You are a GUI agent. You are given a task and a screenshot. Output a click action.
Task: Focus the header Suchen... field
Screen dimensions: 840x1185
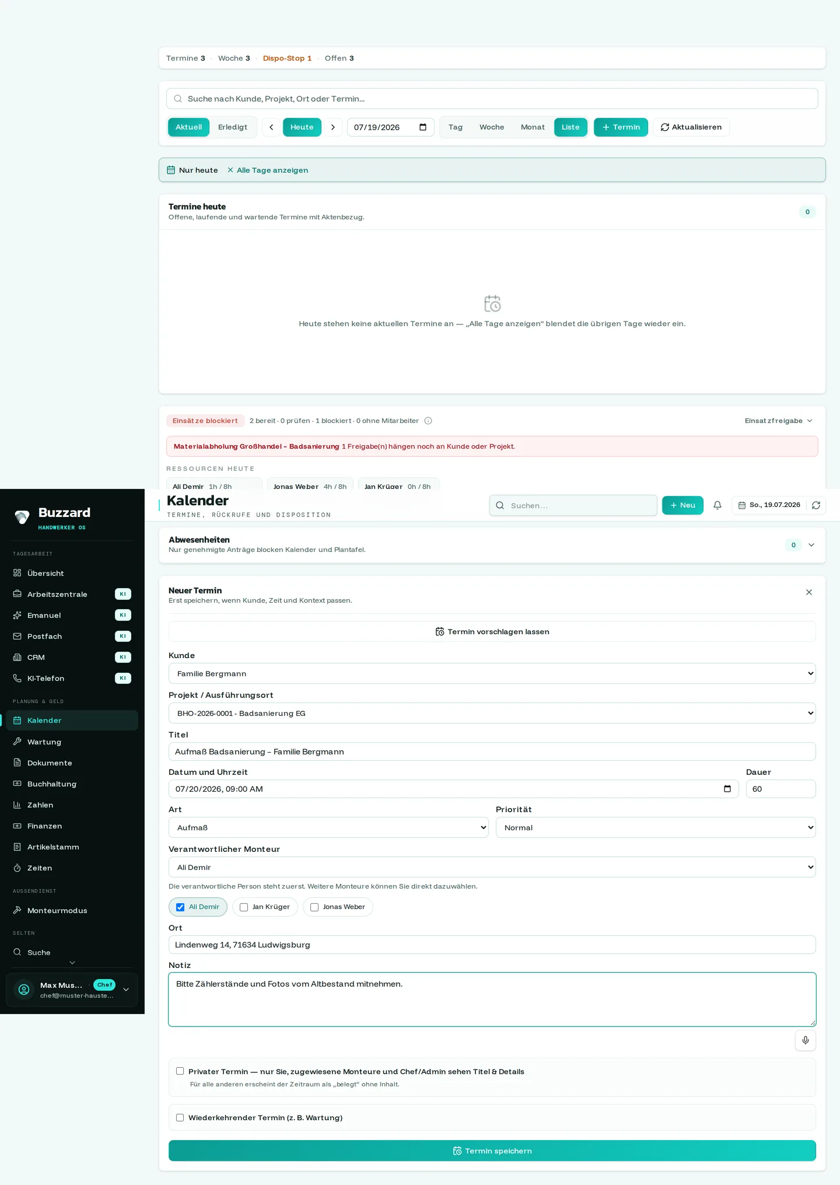573,505
